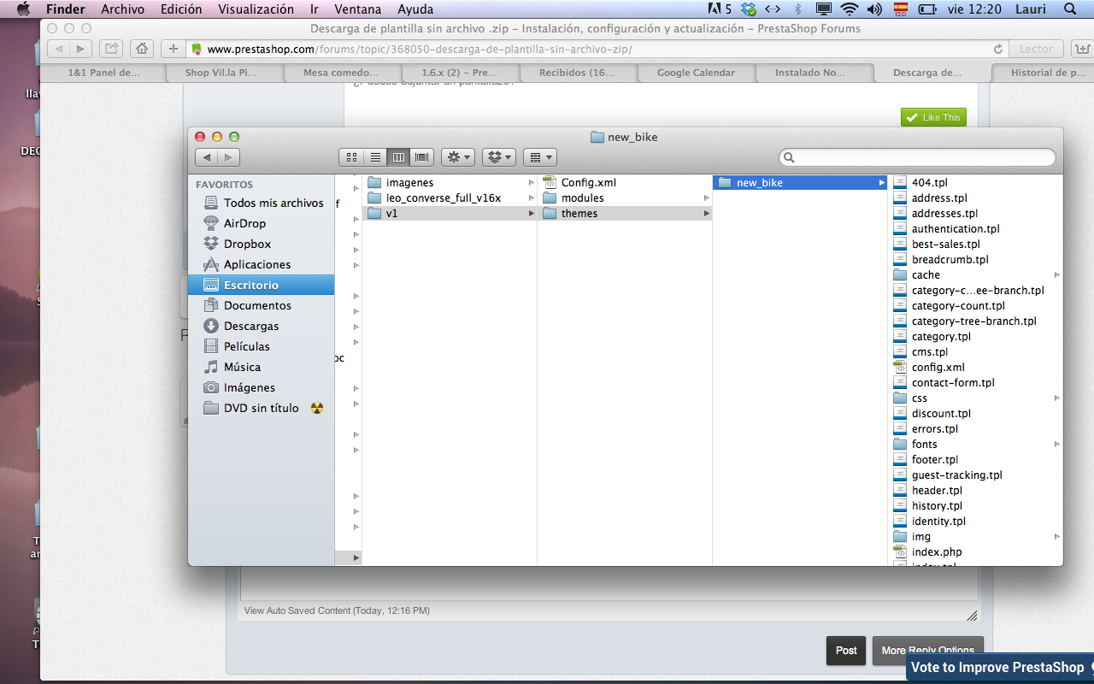The width and height of the screenshot is (1094, 684).
Task: Switch Finder to list view
Action: (374, 157)
